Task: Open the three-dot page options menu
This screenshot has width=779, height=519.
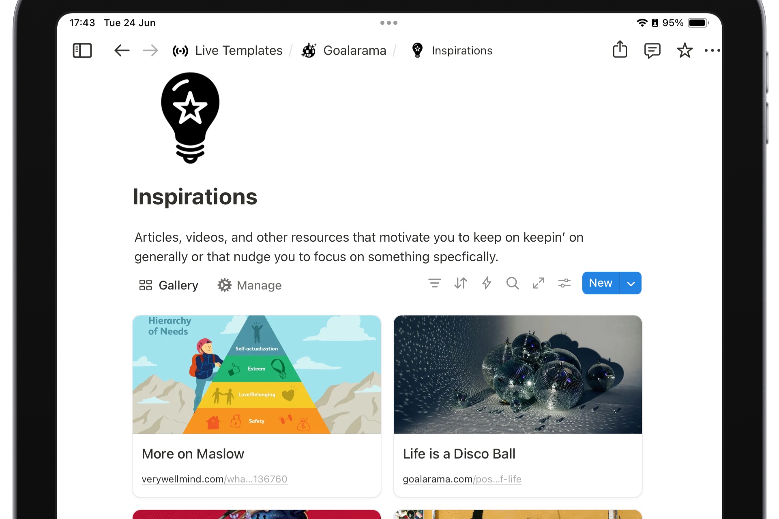Action: (x=712, y=51)
